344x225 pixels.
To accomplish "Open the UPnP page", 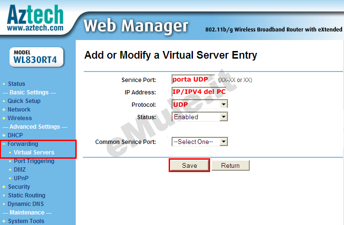I will click(21, 178).
